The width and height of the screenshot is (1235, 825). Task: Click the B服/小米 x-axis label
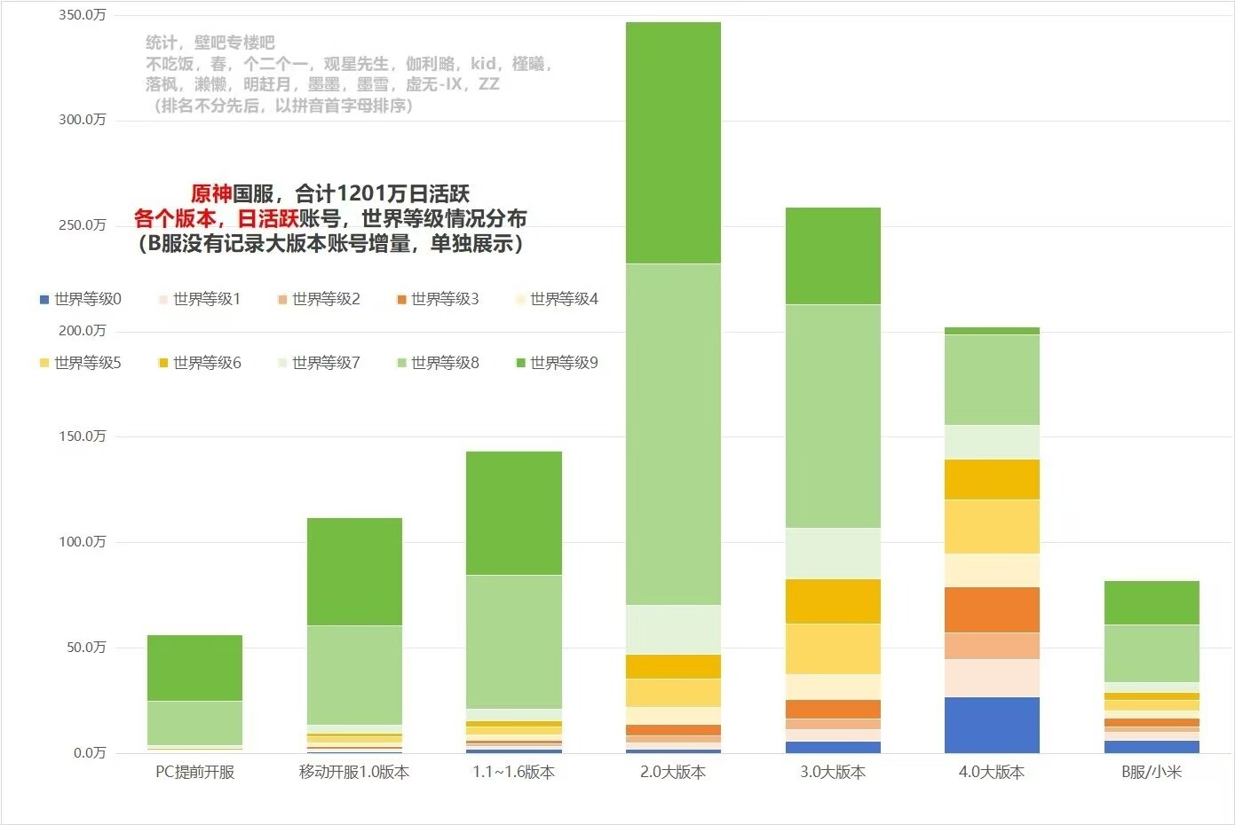pyautogui.click(x=1152, y=772)
